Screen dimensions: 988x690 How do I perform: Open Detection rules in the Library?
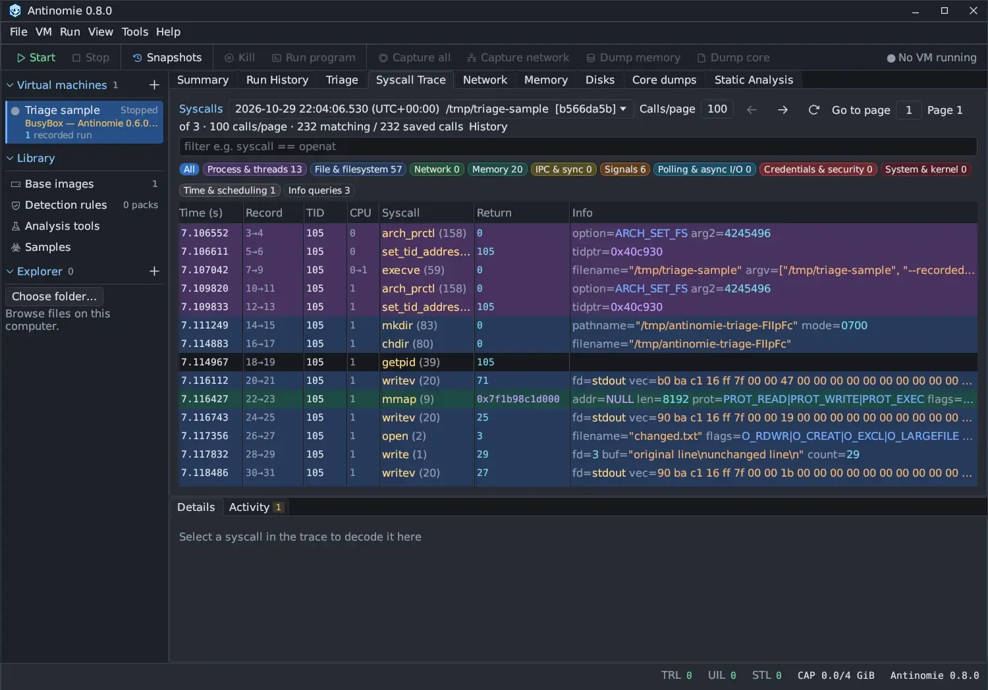tap(84, 205)
